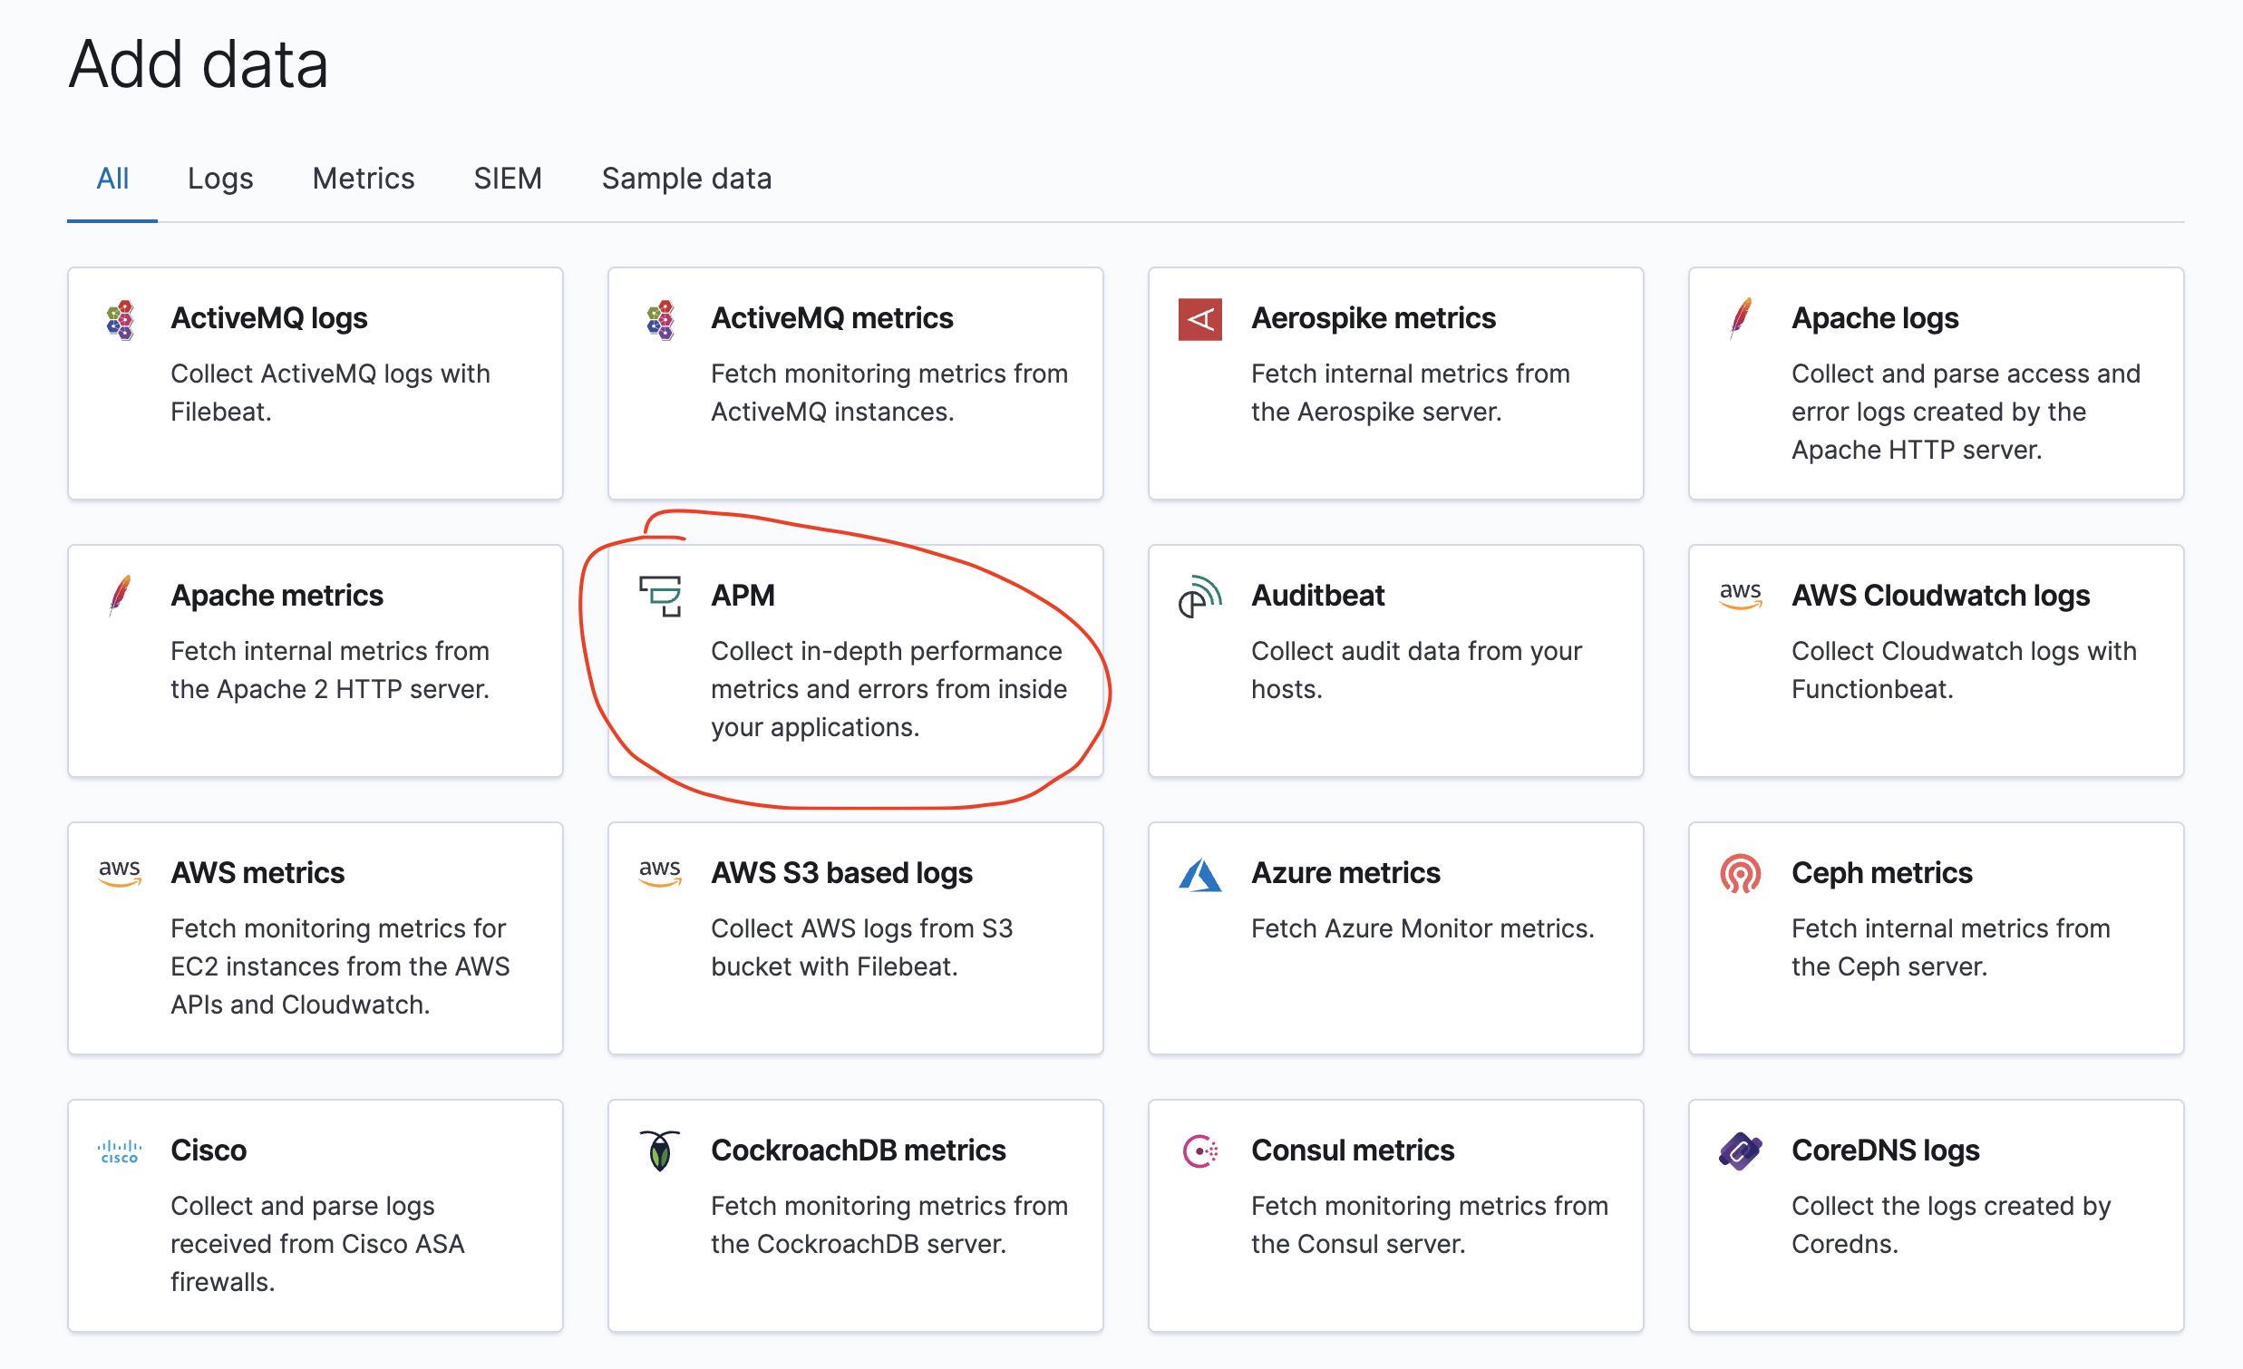Open the ActiveMQ metrics title

(x=832, y=317)
